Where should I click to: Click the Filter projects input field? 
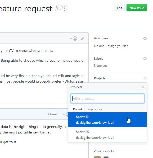107,98
